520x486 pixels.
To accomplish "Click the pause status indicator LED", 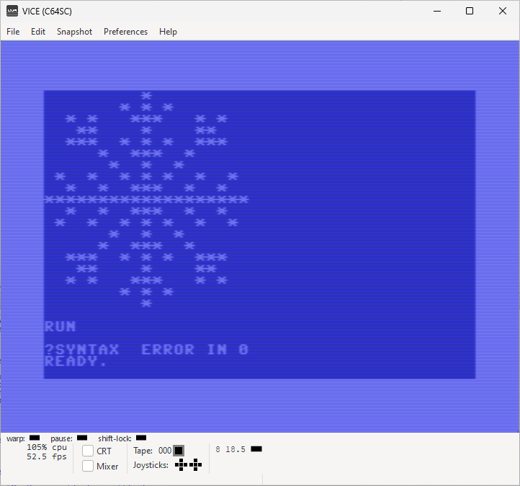I will [82, 438].
